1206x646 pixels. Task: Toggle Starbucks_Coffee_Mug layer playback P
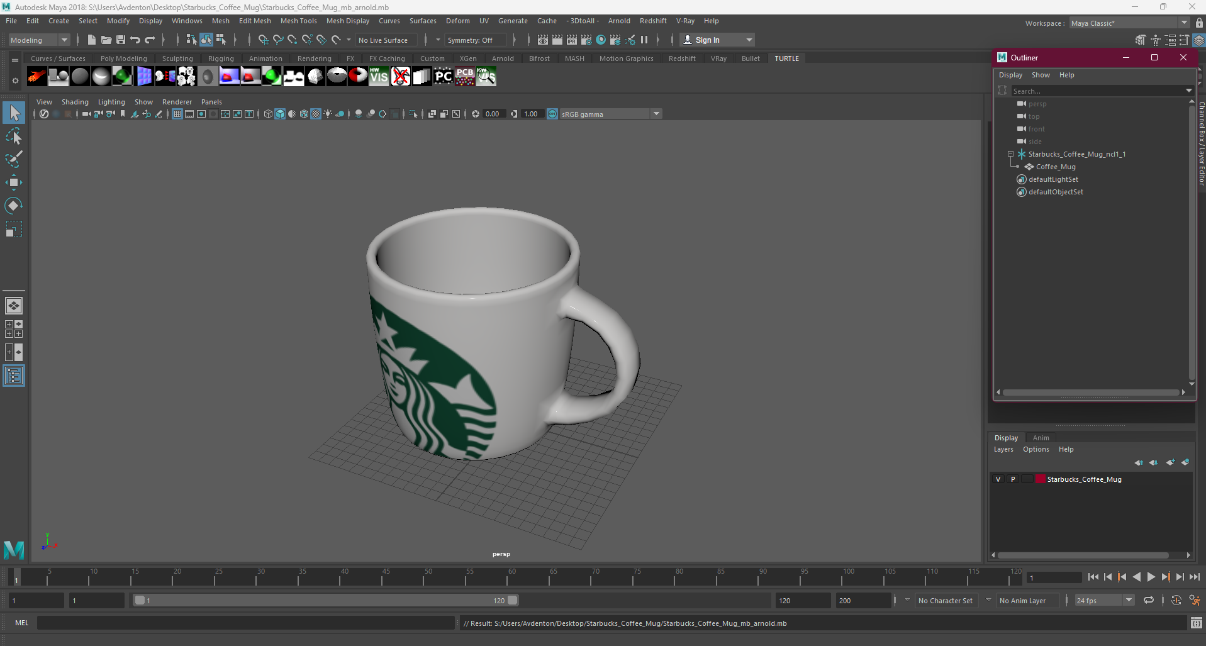(x=1013, y=479)
